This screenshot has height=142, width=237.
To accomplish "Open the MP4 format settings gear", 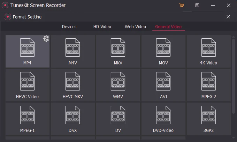I will [x=46, y=39].
